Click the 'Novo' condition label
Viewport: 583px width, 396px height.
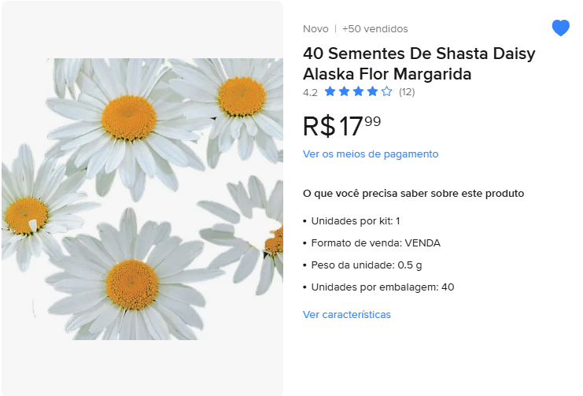pyautogui.click(x=315, y=29)
